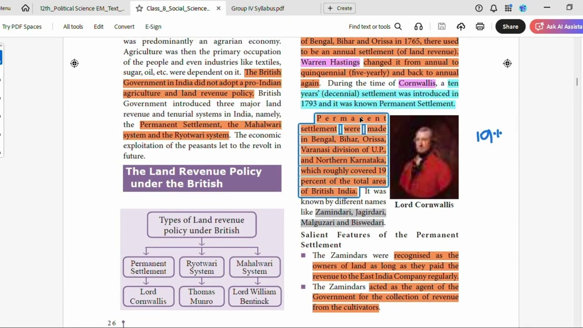Select the Class_8_Social_Science tab

(x=178, y=8)
